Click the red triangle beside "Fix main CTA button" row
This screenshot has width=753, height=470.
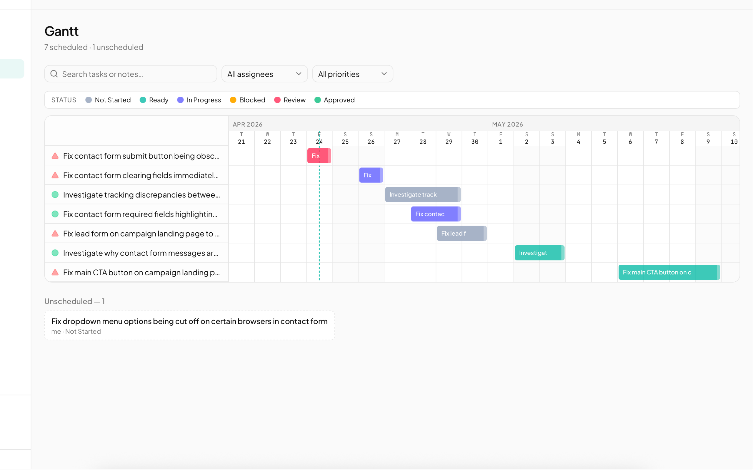pyautogui.click(x=55, y=272)
